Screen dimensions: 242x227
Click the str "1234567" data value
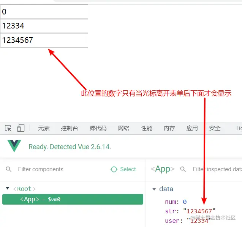(199, 211)
